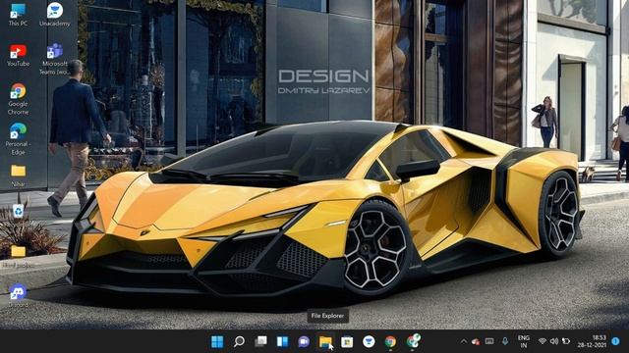Viewport: 629px width, 353px height.
Task: Click the speaker volume tray icon
Action: [x=554, y=341]
